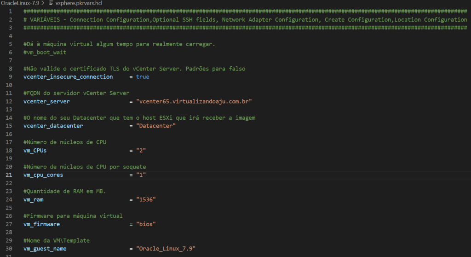
Task: Click the file icon beside vsphere.pkrvars.hcl breadcrumb
Action: tap(51, 3)
